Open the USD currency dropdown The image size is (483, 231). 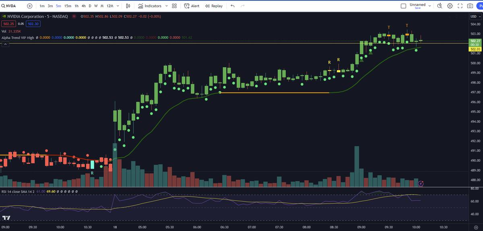pos(475,16)
